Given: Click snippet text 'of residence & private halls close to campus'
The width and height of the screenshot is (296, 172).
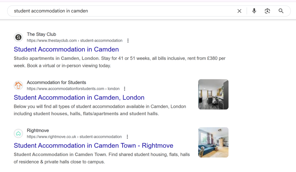Looking at the screenshot, I should (59, 162).
